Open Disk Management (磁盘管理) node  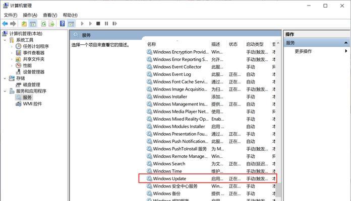(x=31, y=84)
